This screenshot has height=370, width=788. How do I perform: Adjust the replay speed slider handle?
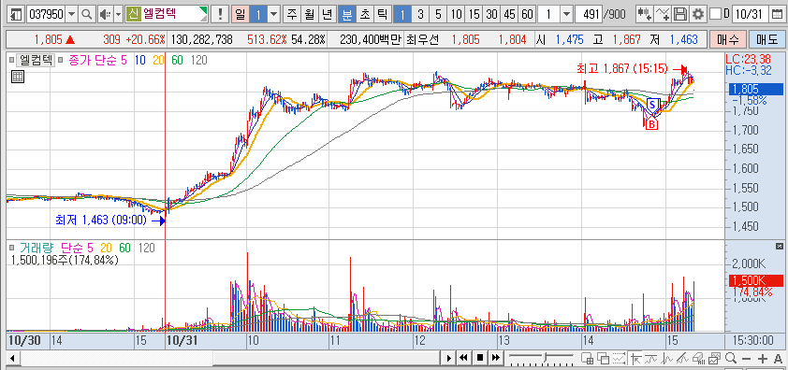tap(546, 358)
